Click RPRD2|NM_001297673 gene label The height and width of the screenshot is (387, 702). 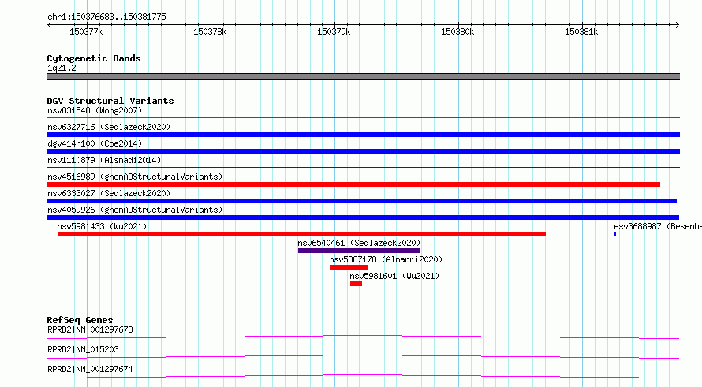tap(90, 329)
